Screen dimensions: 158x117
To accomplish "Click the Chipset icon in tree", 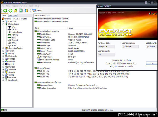I will 9,40.
